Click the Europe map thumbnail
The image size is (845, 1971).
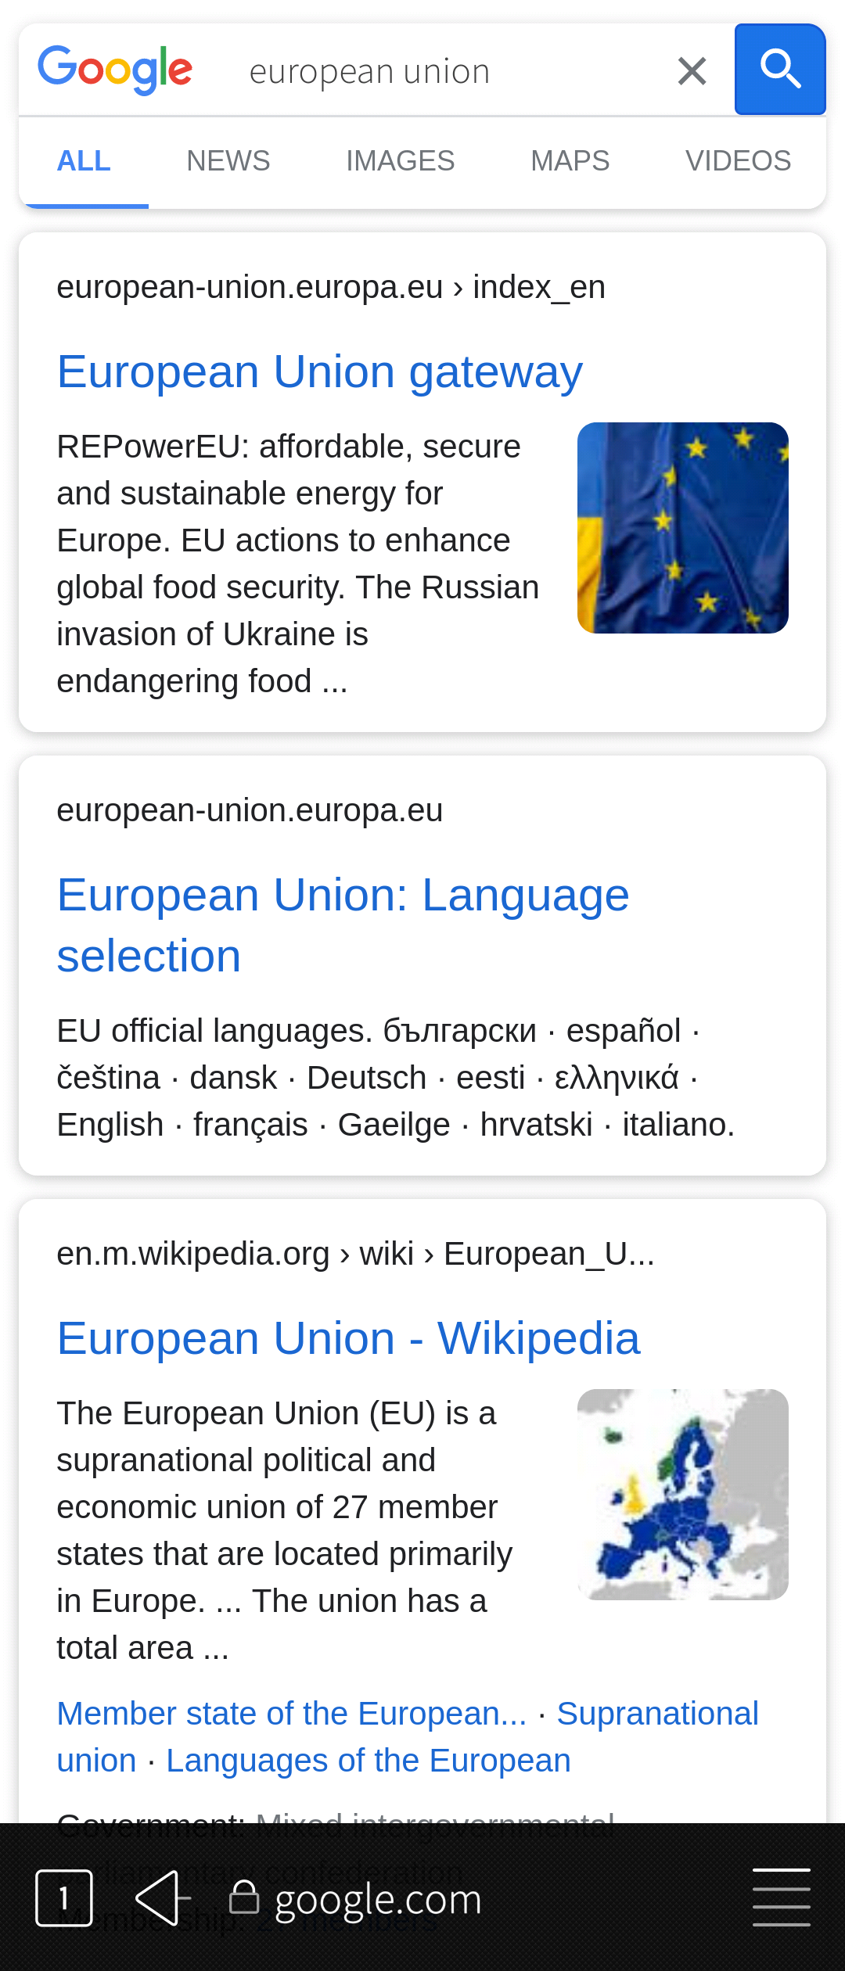[682, 1495]
